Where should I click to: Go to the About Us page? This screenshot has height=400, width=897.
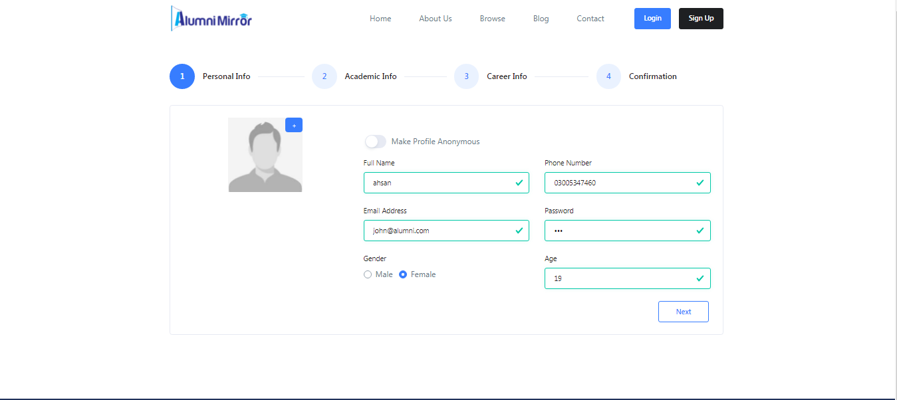[436, 19]
